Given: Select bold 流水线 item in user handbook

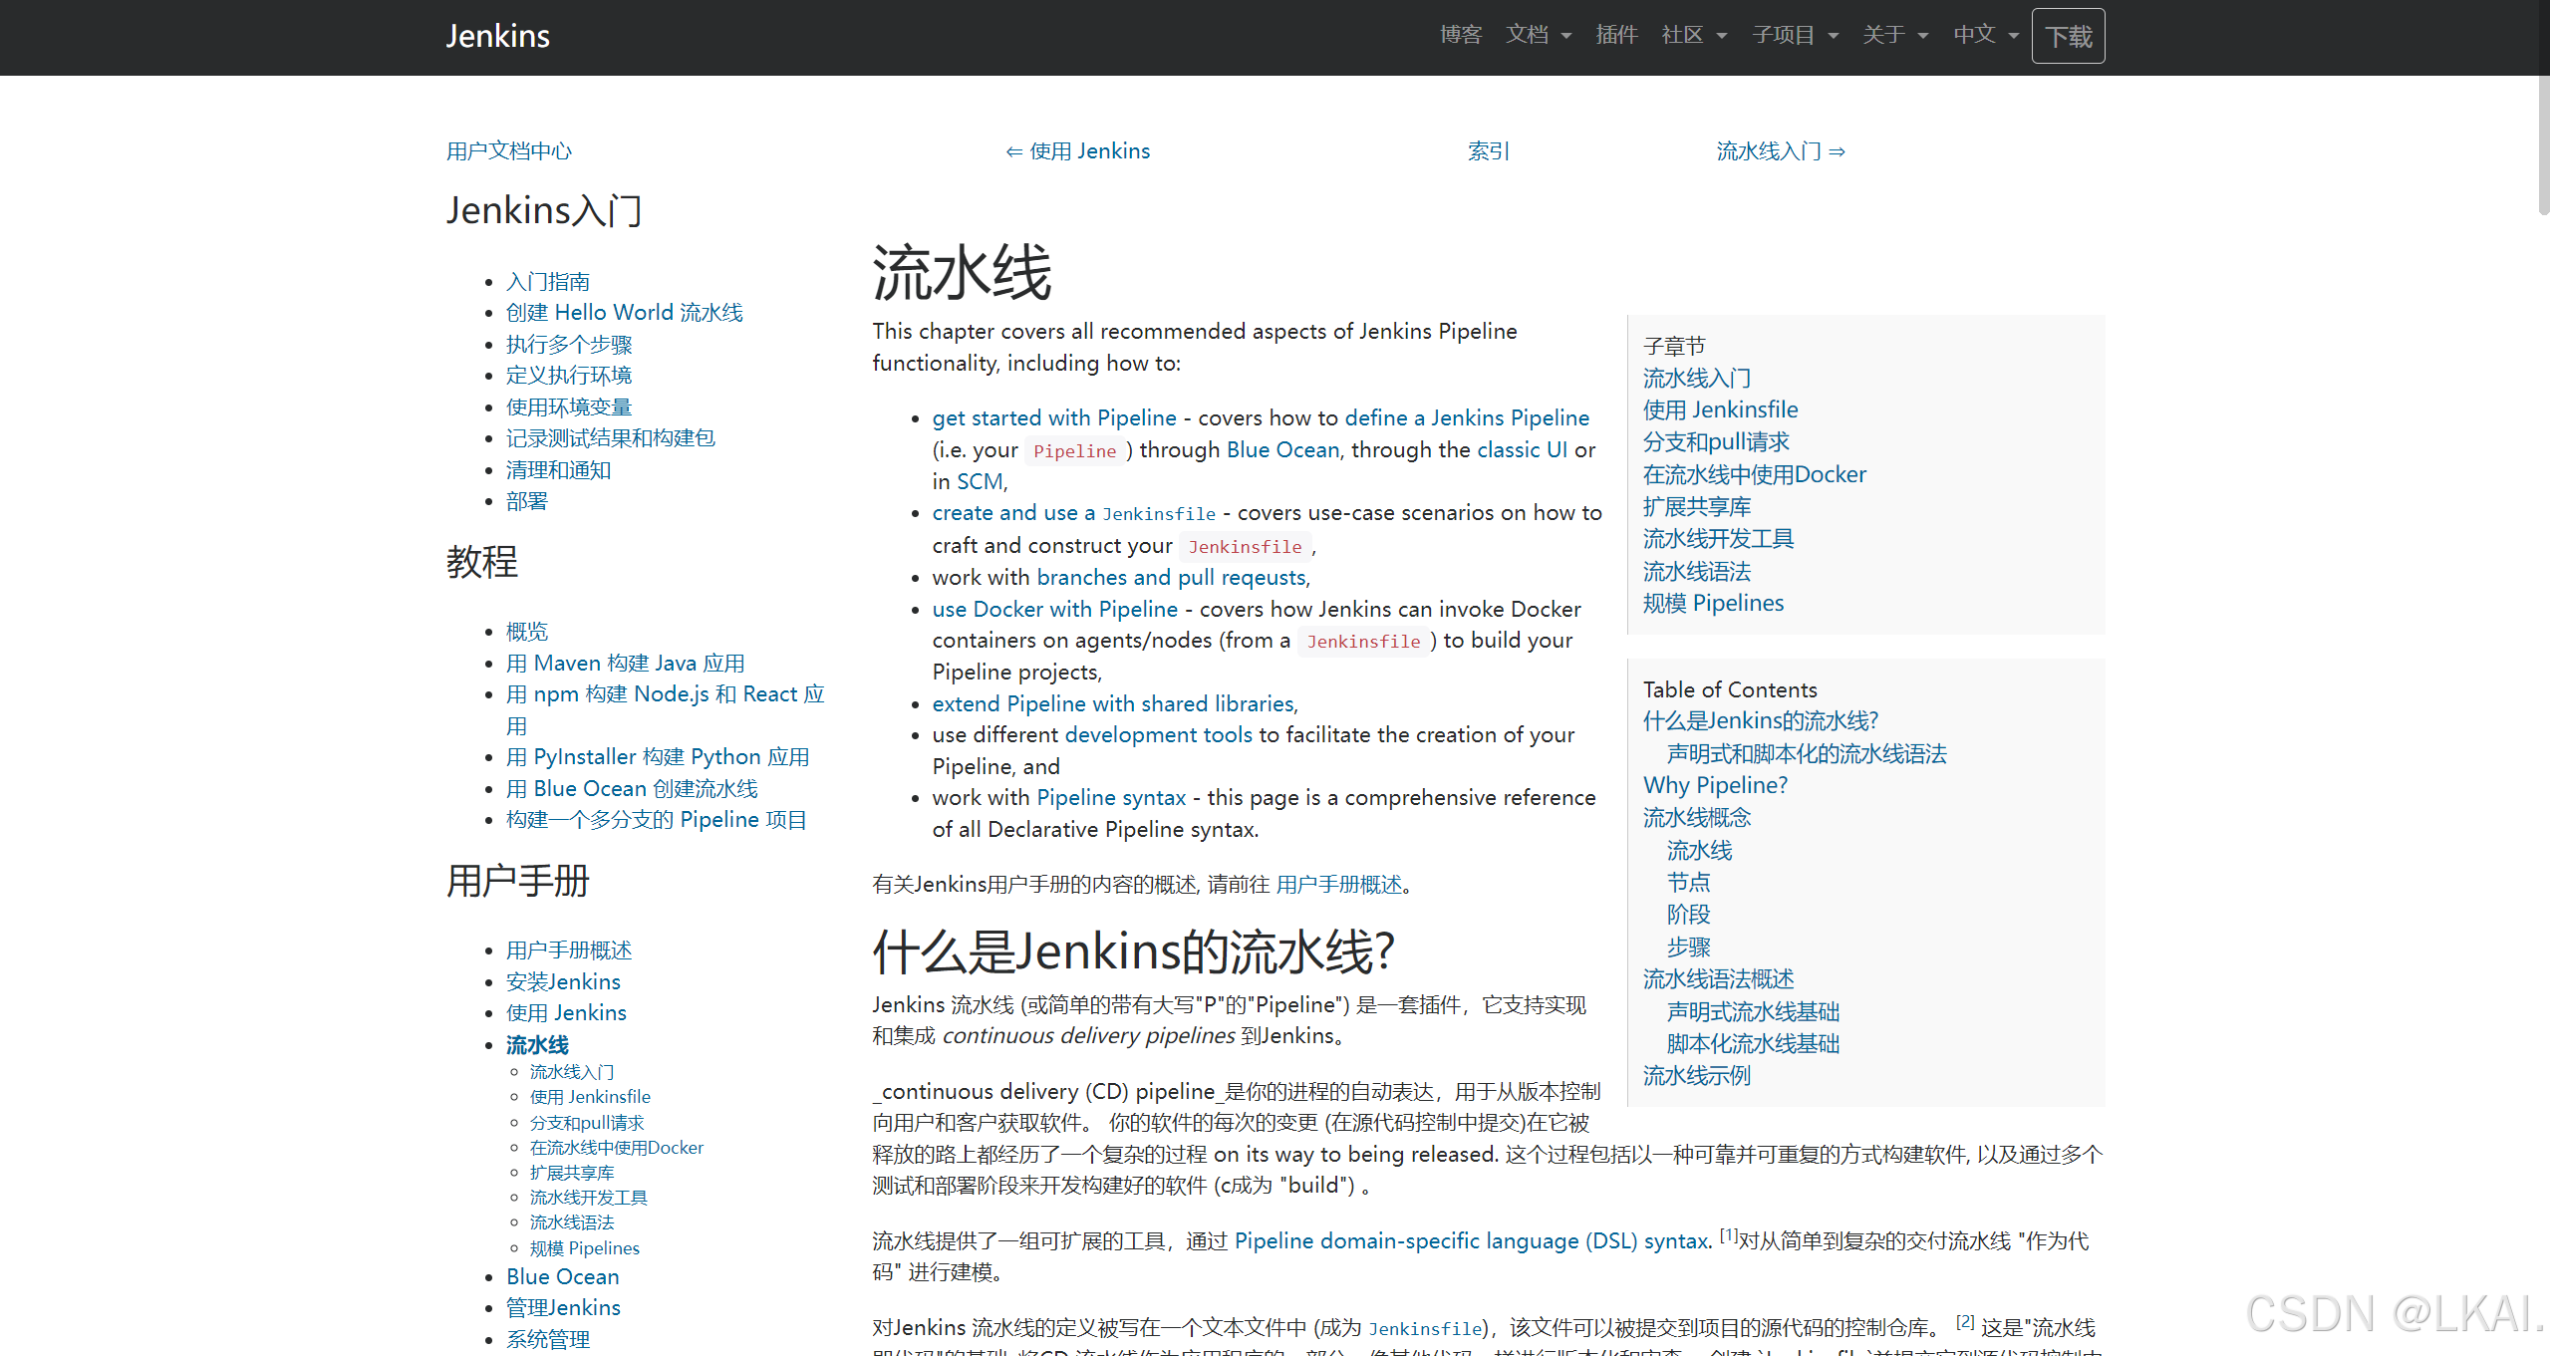Looking at the screenshot, I should (x=537, y=1045).
